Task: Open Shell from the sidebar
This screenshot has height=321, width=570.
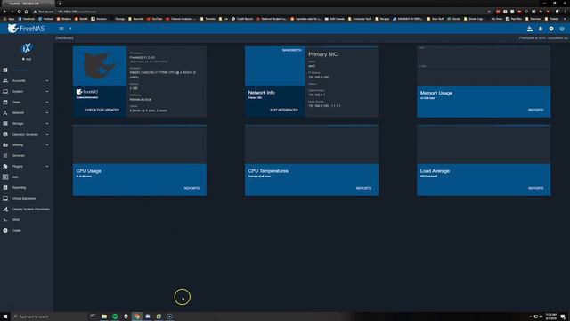Action: coord(16,220)
